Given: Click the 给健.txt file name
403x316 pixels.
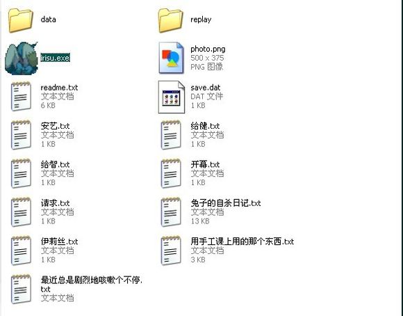Looking at the screenshot, I should tap(205, 126).
